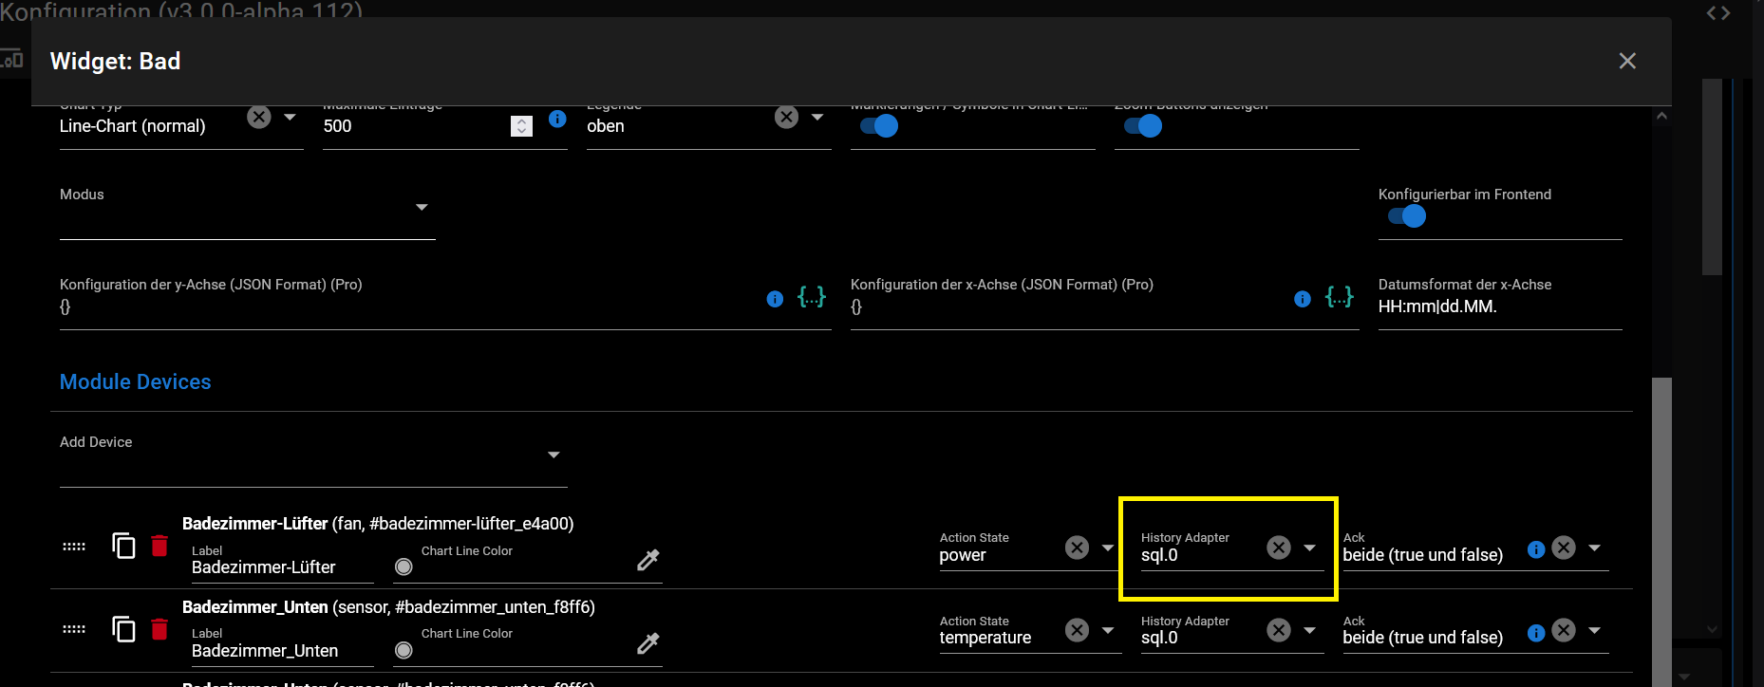1764x687 pixels.
Task: Click the dialog vertical scrollbar thumb
Action: click(x=1661, y=531)
